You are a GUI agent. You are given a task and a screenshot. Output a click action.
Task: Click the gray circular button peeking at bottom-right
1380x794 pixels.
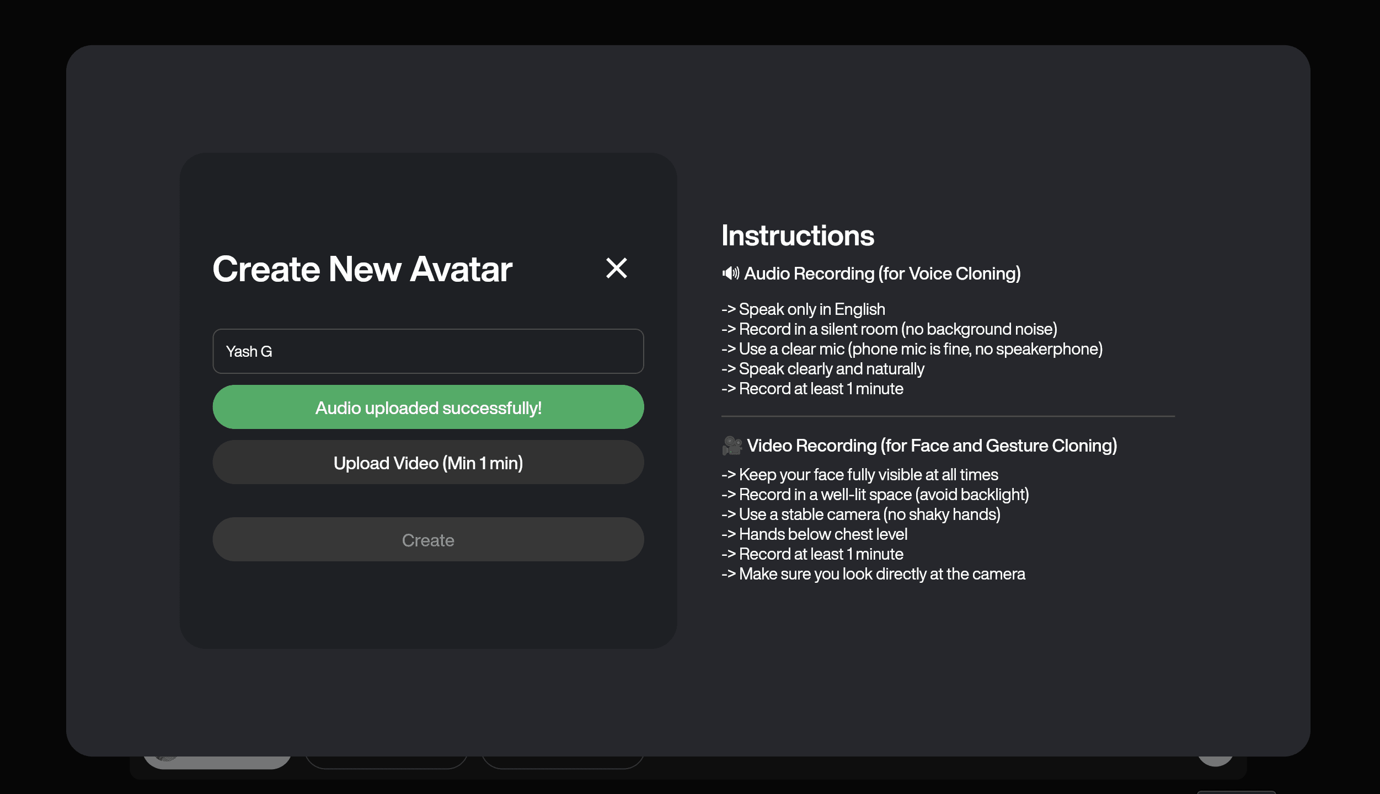coord(1216,761)
